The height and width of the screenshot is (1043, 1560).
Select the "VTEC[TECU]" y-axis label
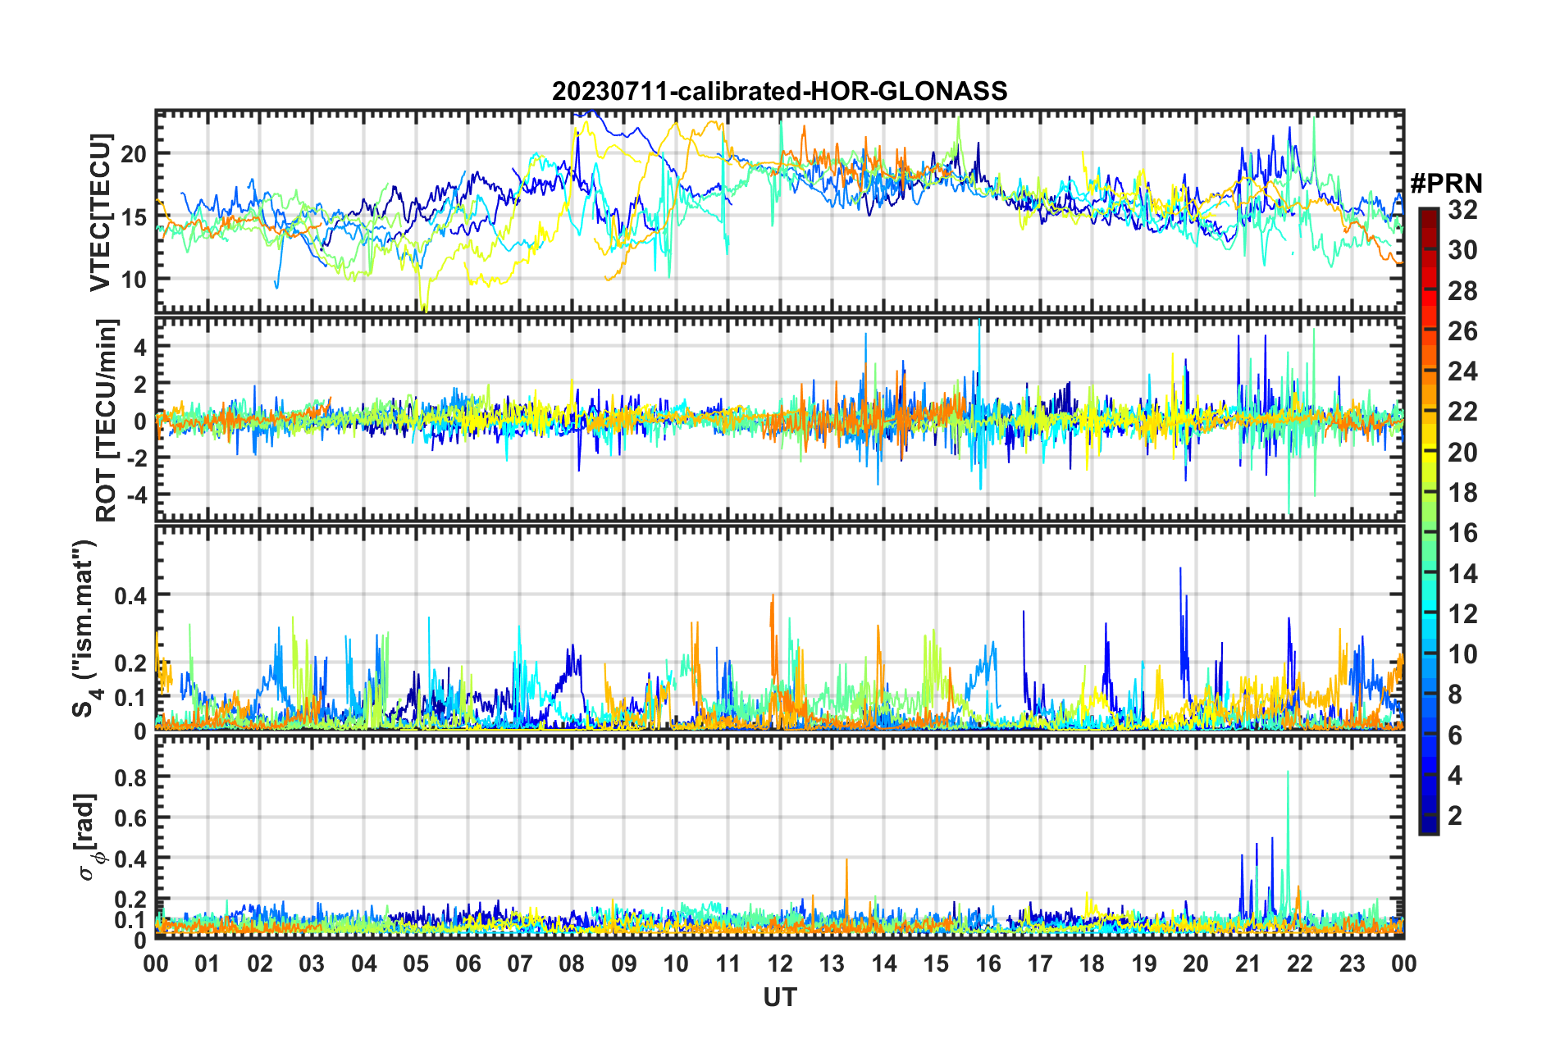[100, 212]
